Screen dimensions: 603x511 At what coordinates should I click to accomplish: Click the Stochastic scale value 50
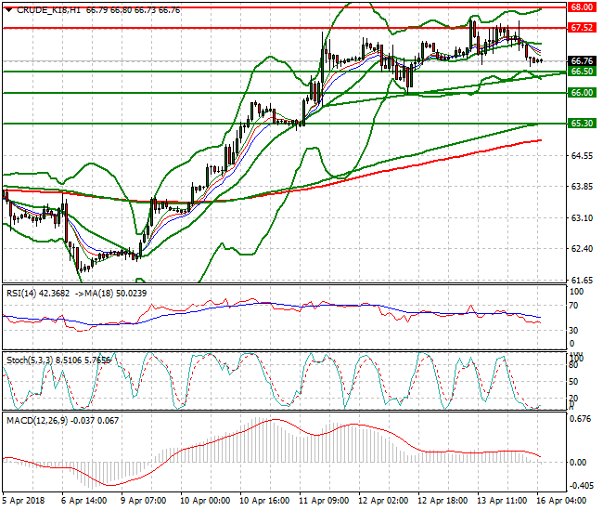click(x=573, y=382)
